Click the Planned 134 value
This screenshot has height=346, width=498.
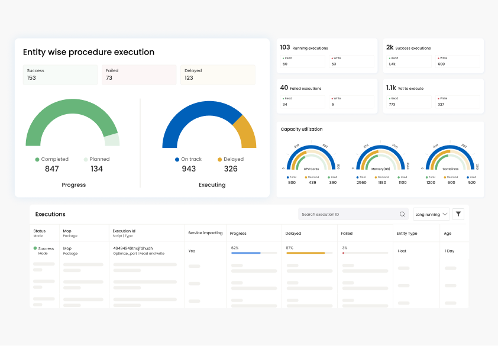96,169
